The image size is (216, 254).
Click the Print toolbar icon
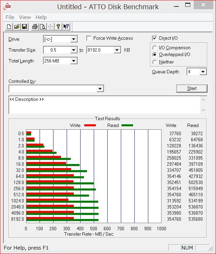click(35, 26)
